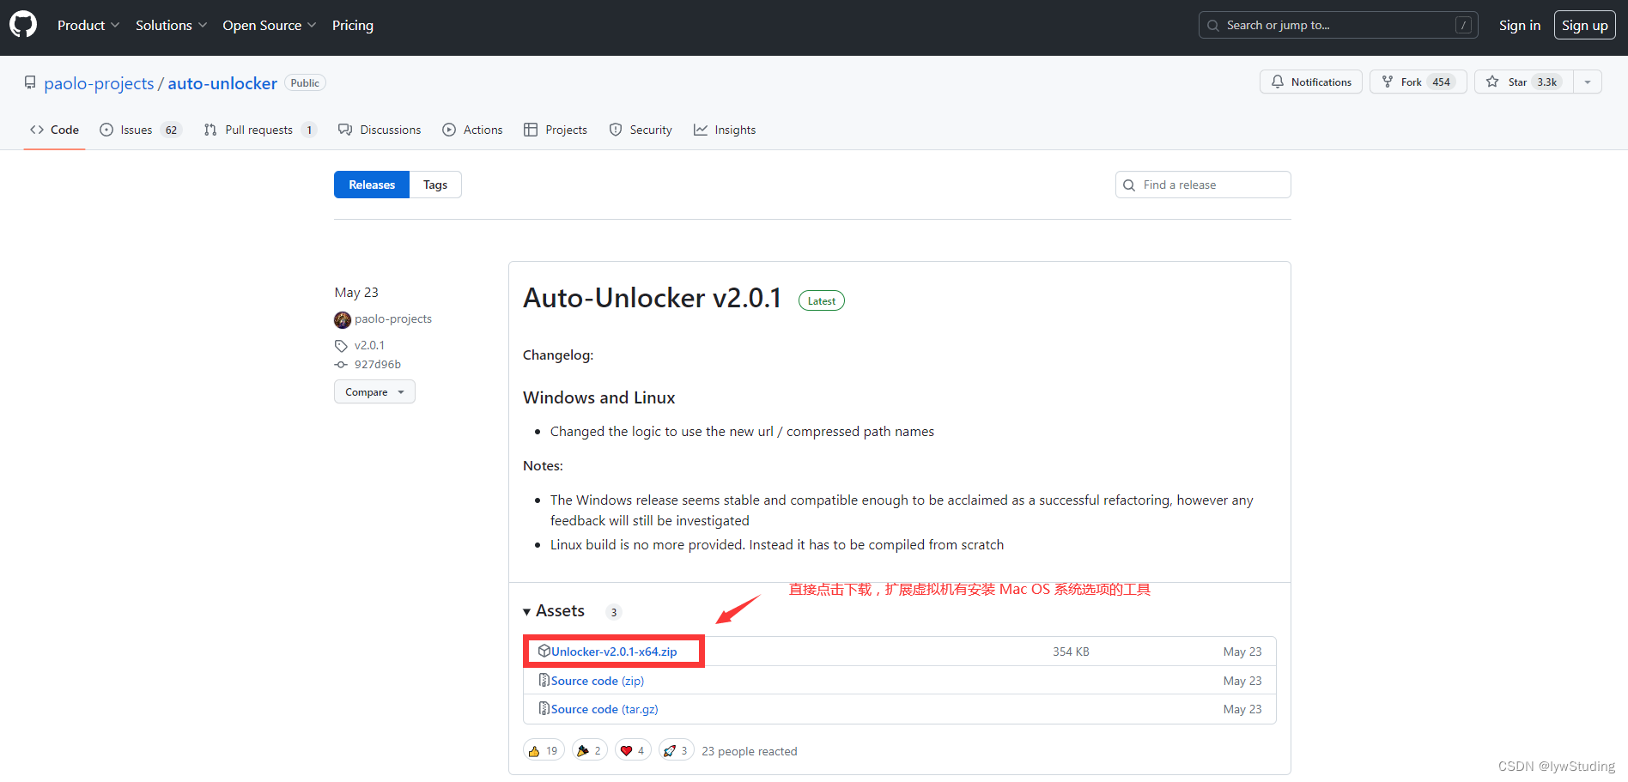
Task: Click the Notifications button
Action: [1310, 82]
